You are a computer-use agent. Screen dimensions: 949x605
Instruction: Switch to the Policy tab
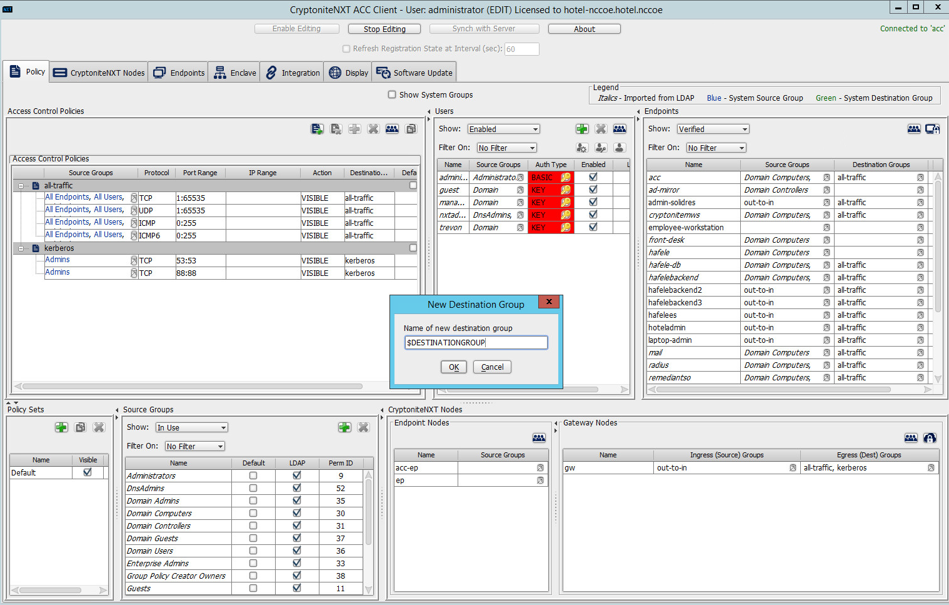point(27,72)
